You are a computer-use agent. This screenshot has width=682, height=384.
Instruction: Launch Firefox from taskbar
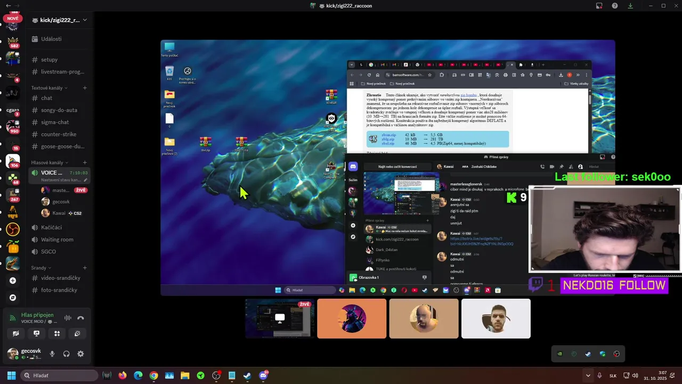pyautogui.click(x=123, y=375)
